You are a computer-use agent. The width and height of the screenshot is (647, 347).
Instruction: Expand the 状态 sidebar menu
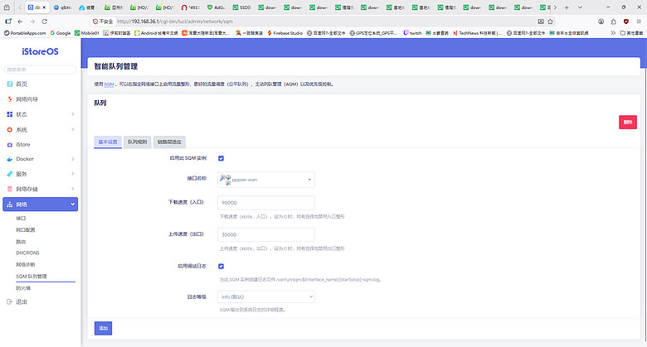(40, 114)
